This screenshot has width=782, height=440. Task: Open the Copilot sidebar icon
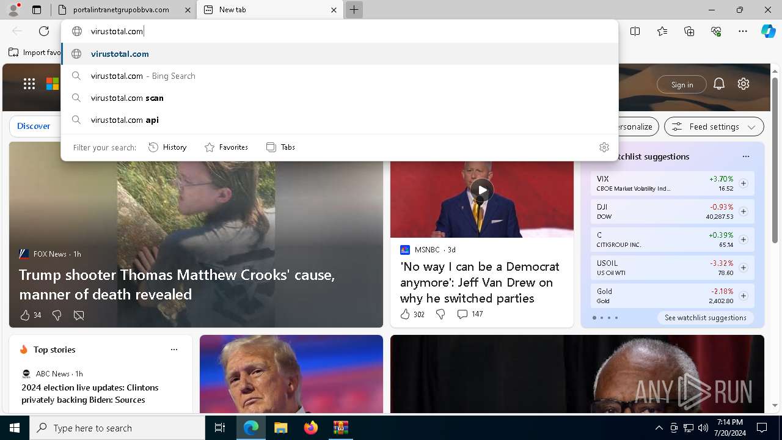point(768,31)
